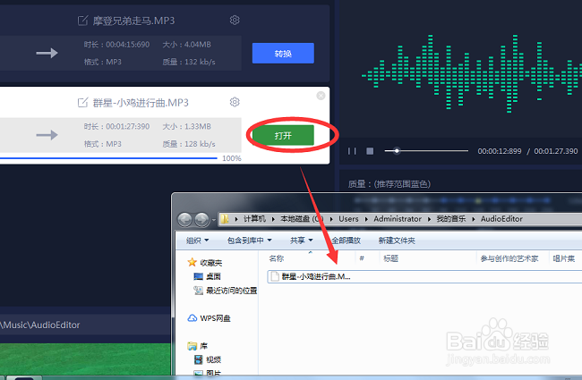The width and height of the screenshot is (582, 380).
Task: Click 新建文件夹 in the toolbar
Action: click(397, 241)
